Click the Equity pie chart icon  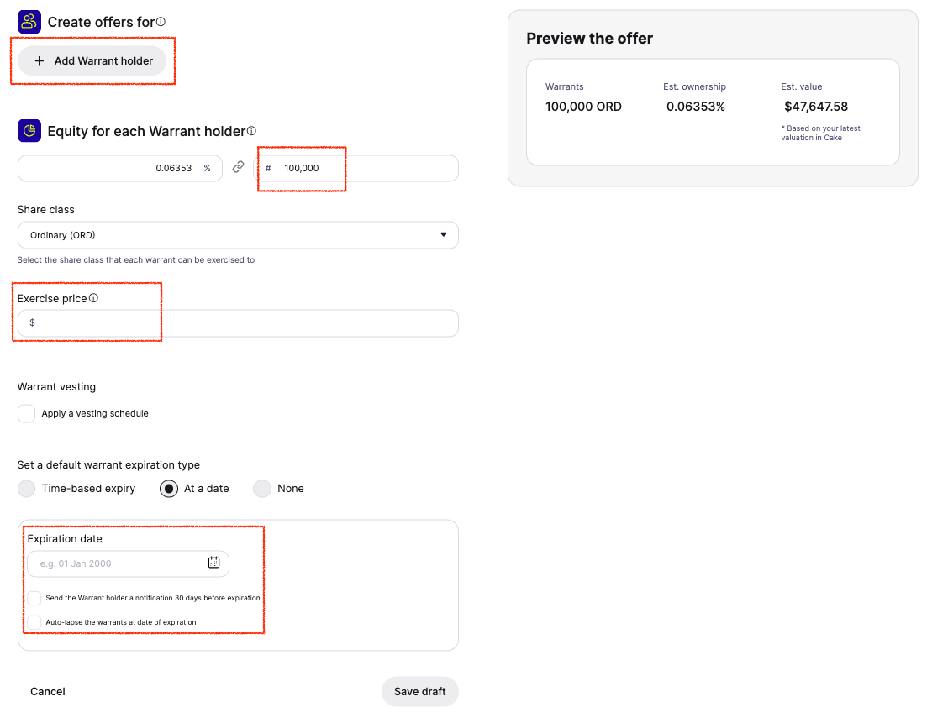[29, 131]
